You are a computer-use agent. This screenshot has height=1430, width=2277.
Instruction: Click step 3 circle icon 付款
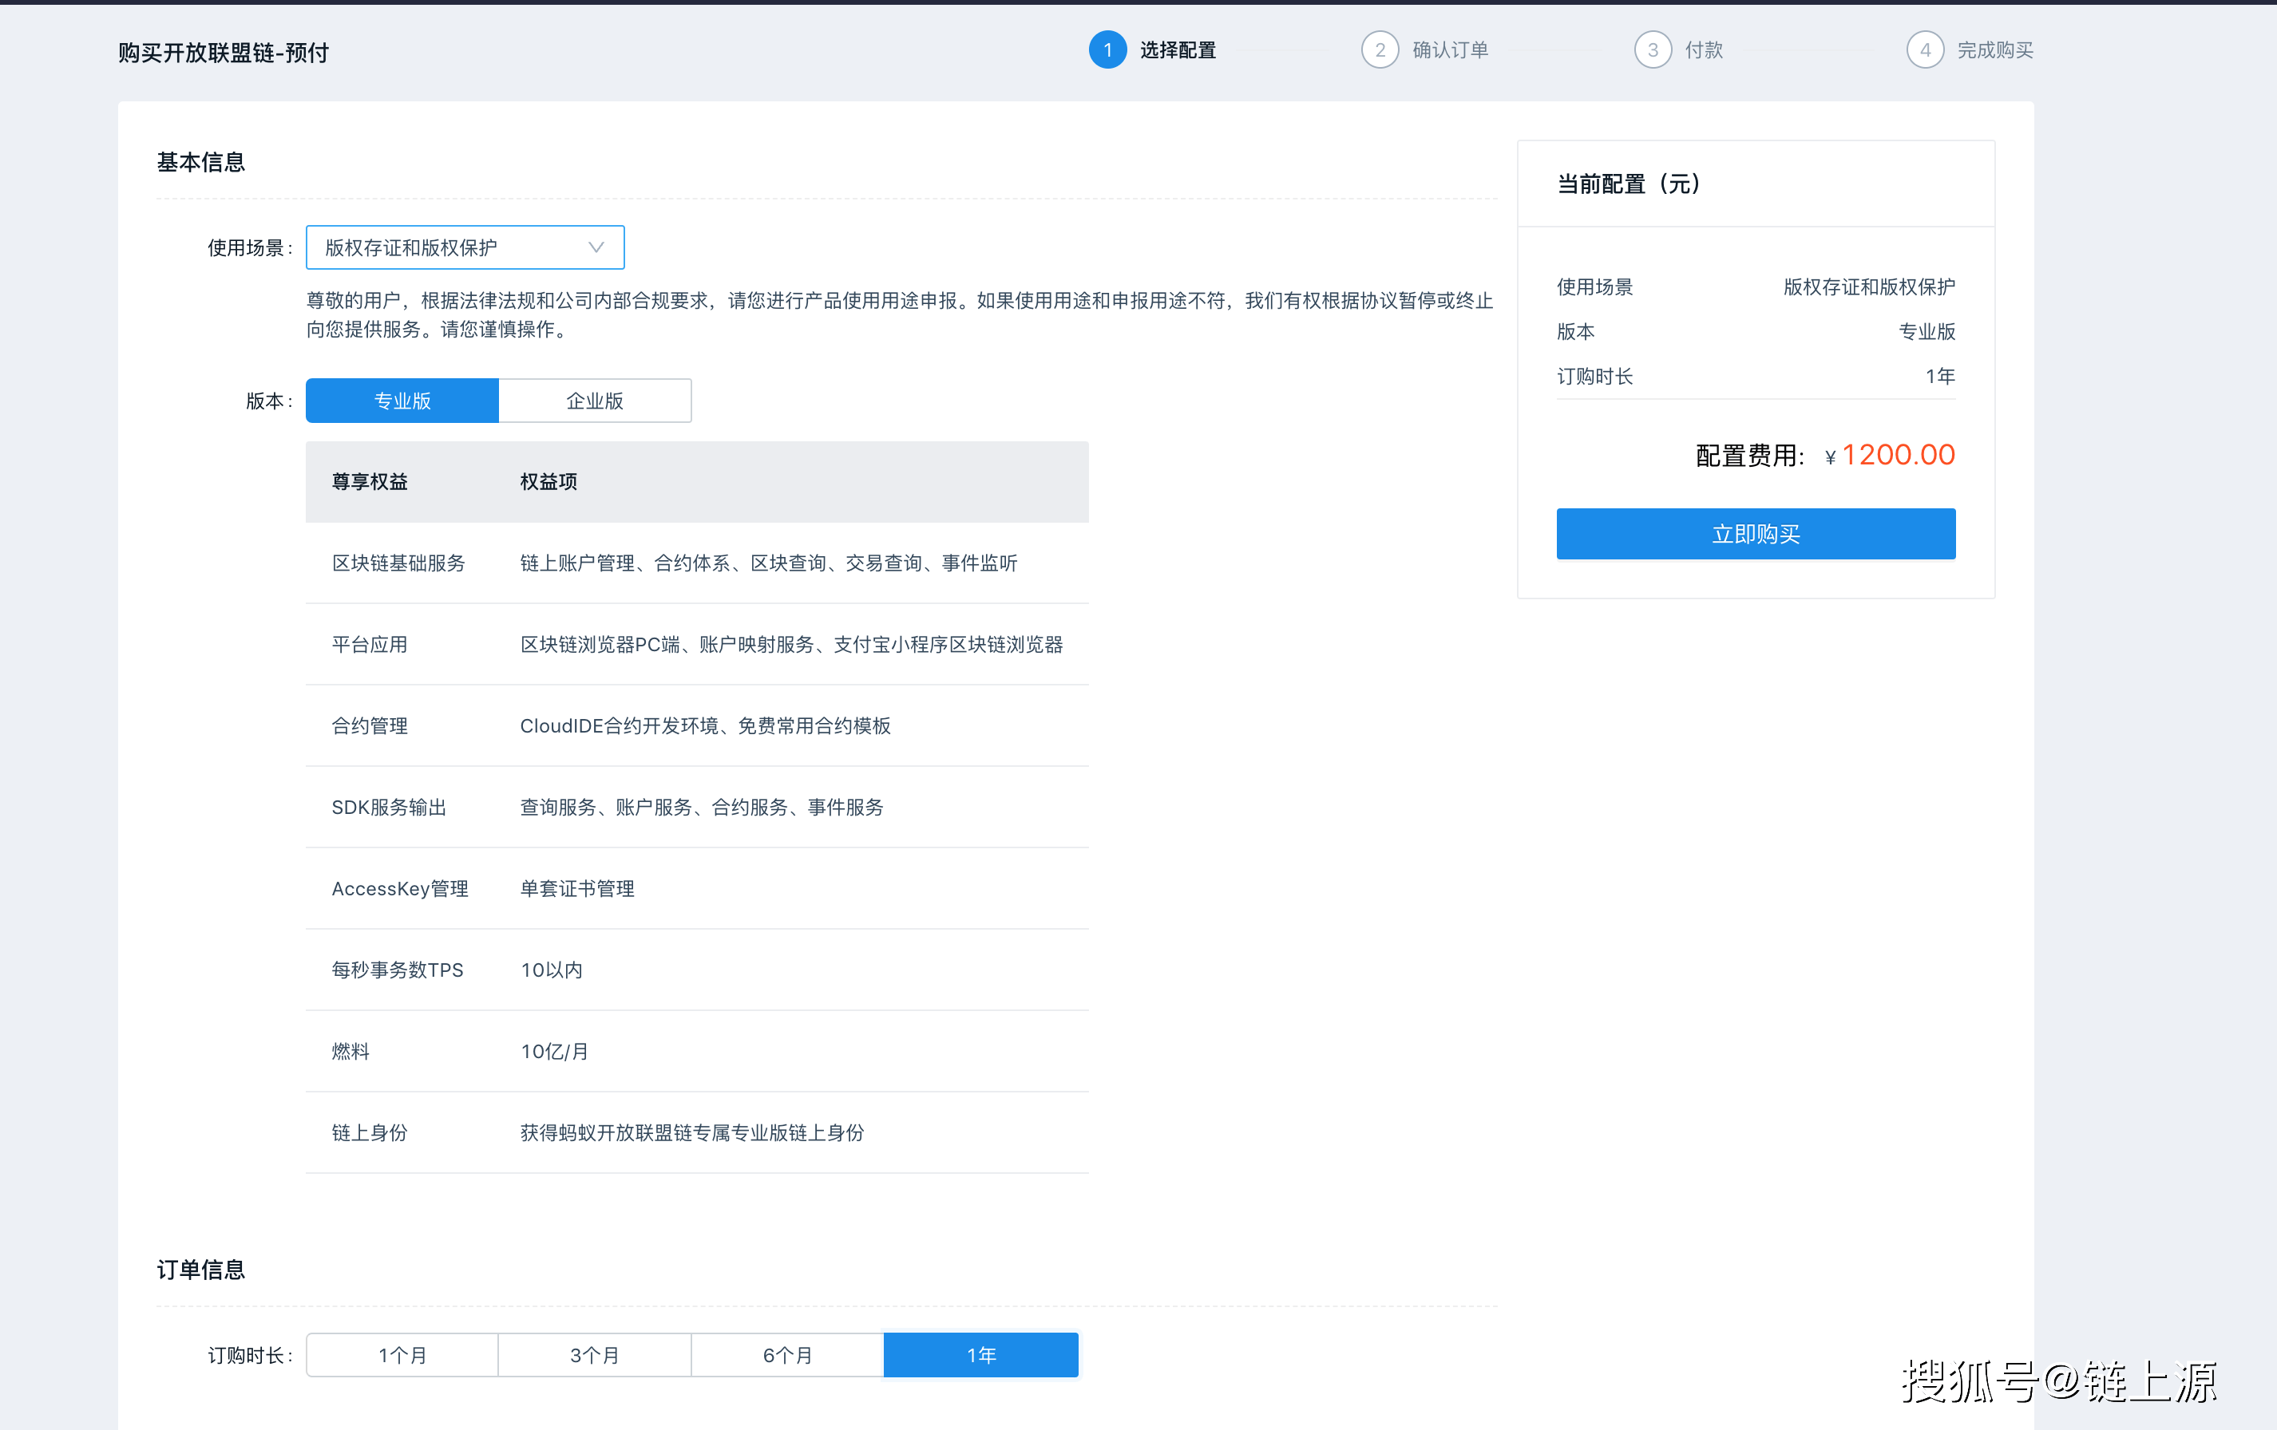1652,50
